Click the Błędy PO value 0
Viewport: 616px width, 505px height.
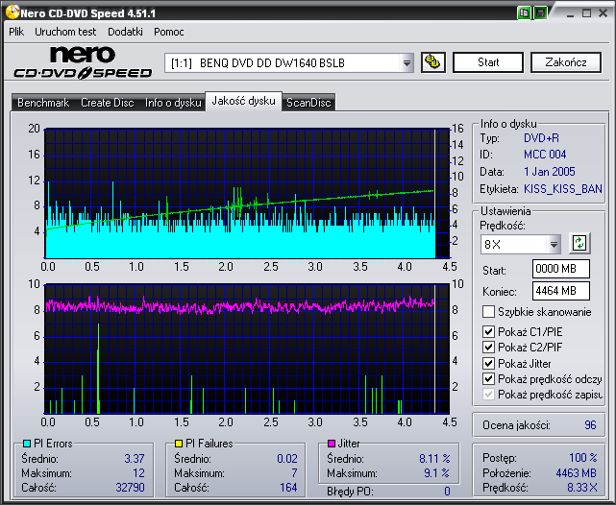coord(447,492)
